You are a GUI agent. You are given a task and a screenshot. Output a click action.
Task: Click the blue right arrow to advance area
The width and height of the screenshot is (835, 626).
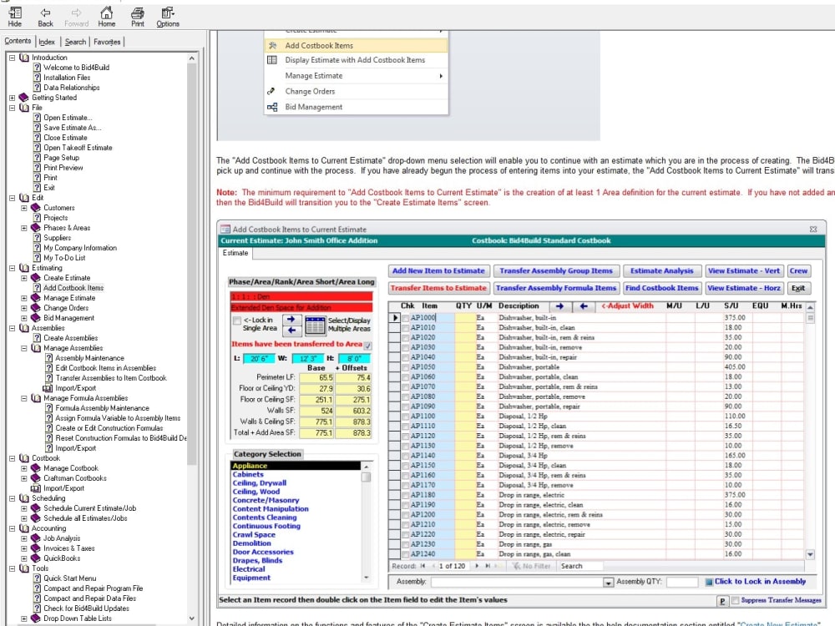pos(291,320)
